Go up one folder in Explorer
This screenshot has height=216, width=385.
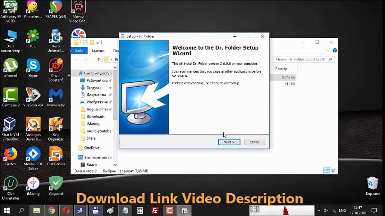click(99, 59)
